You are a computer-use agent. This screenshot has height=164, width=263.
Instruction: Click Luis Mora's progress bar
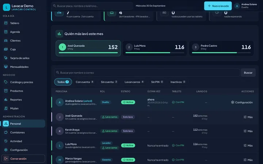pyautogui.click(x=155, y=53)
